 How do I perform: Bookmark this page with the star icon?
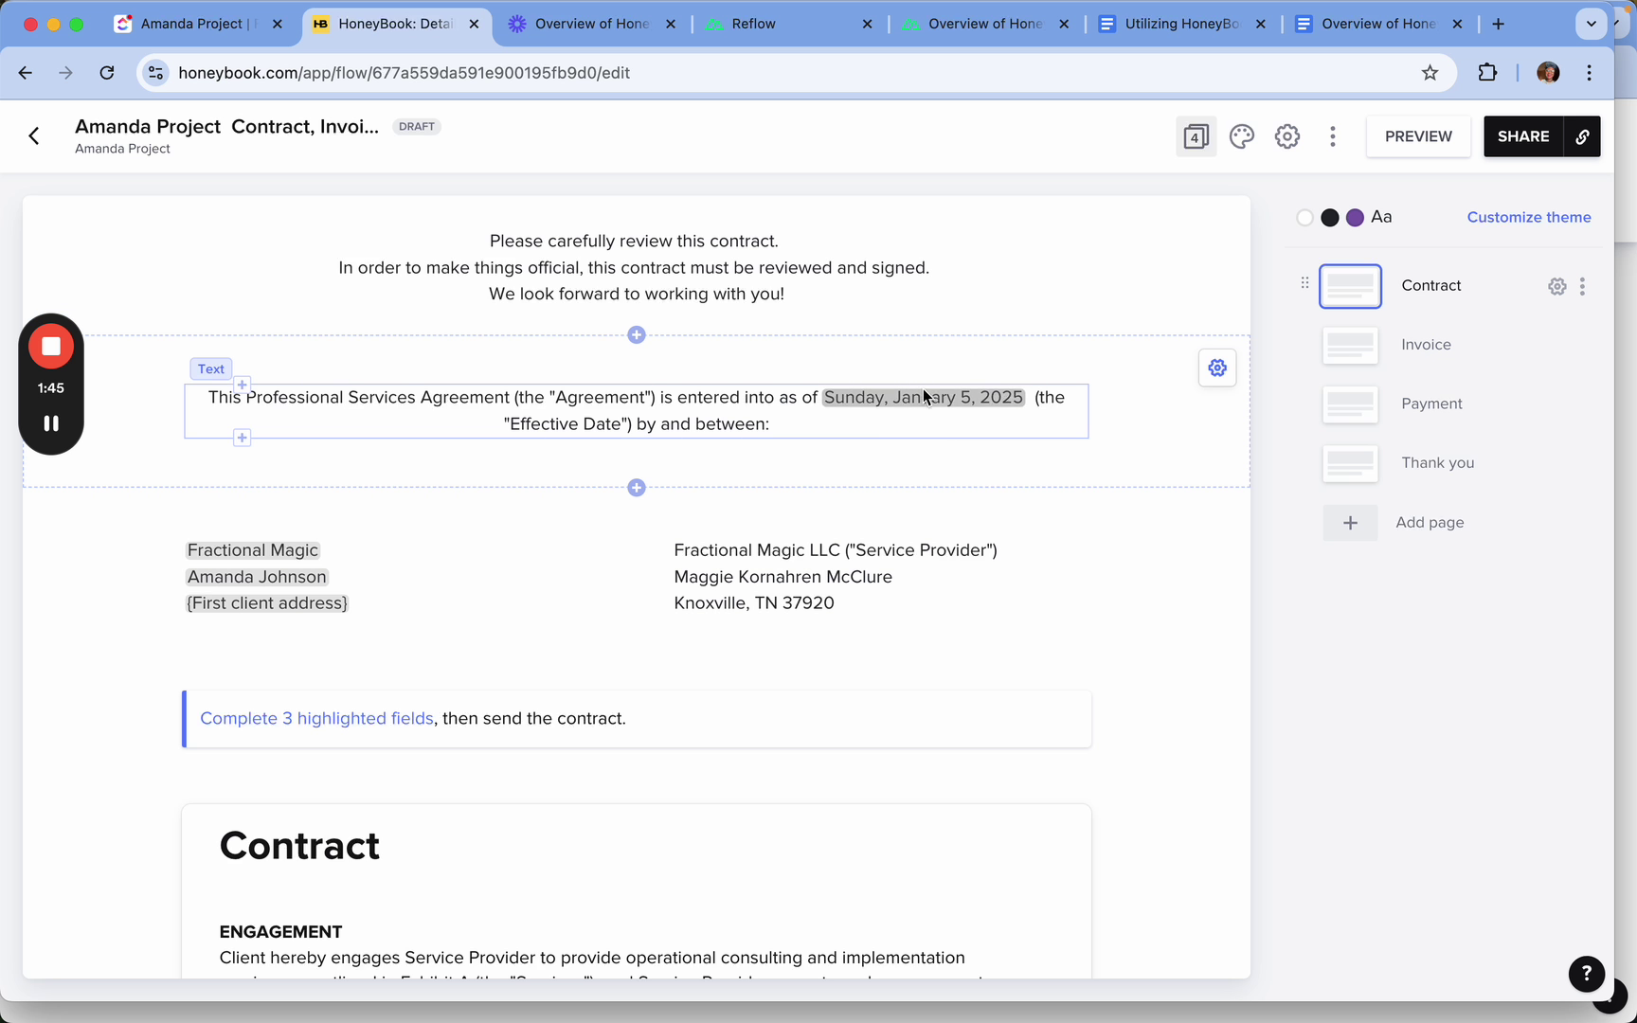(x=1430, y=73)
